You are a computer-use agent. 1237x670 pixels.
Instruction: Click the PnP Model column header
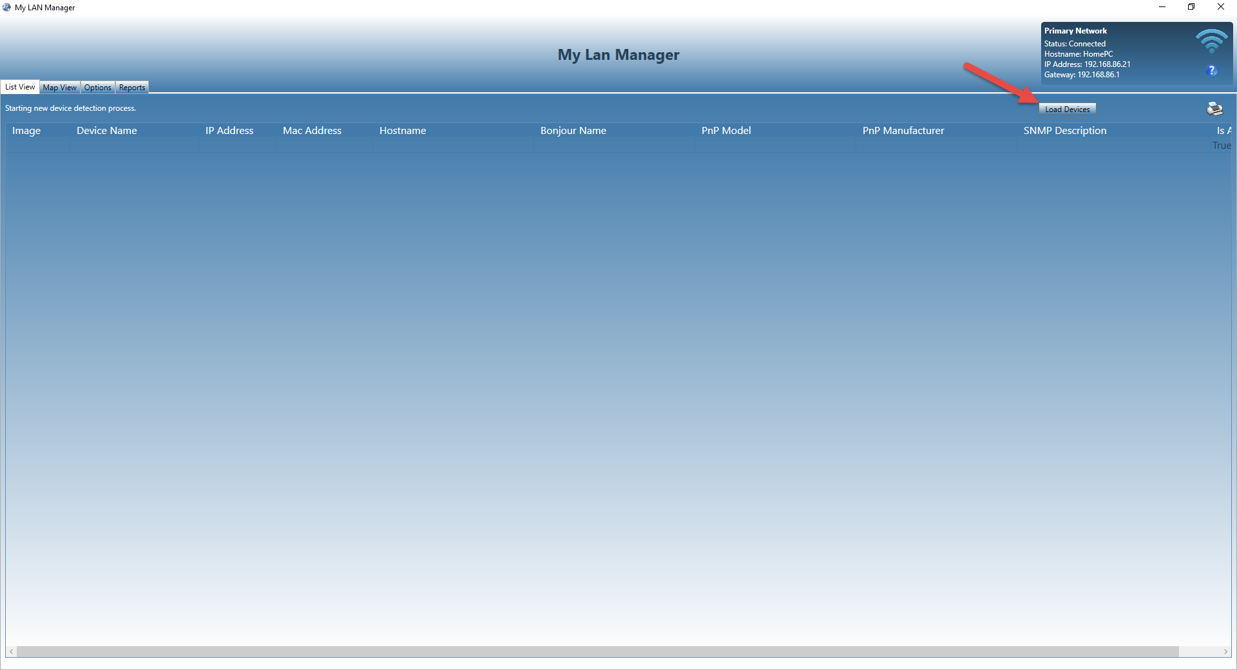(x=726, y=131)
